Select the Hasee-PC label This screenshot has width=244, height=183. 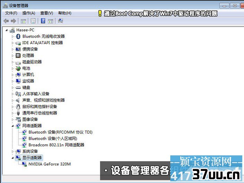pyautogui.click(x=25, y=30)
